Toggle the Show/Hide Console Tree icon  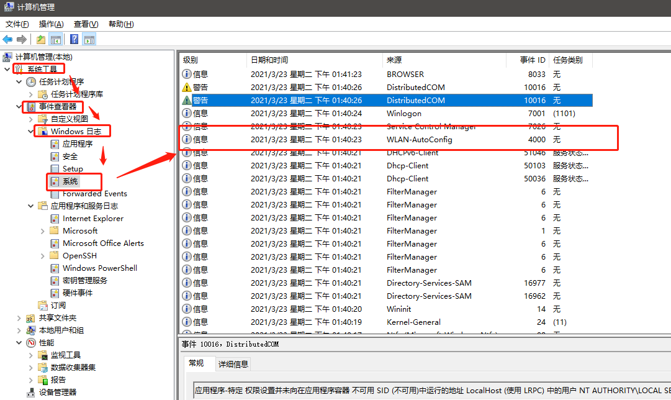click(x=56, y=40)
